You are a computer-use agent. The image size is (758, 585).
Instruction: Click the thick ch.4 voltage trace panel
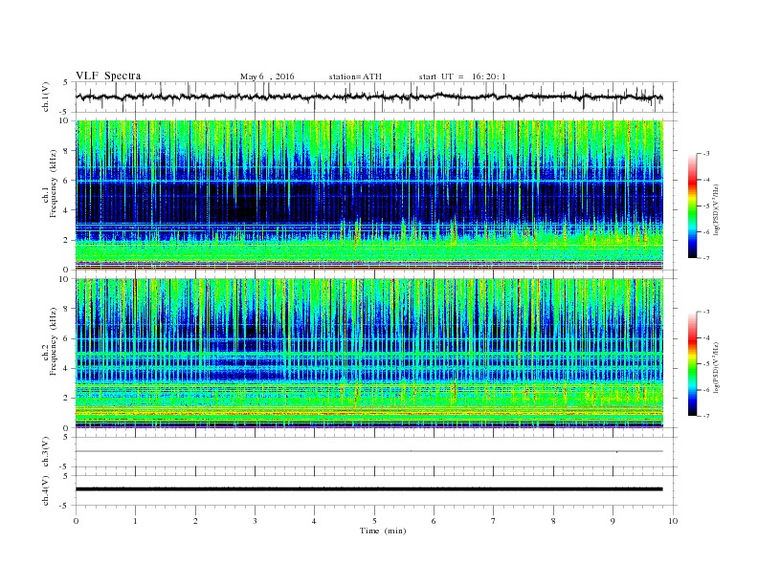[376, 490]
